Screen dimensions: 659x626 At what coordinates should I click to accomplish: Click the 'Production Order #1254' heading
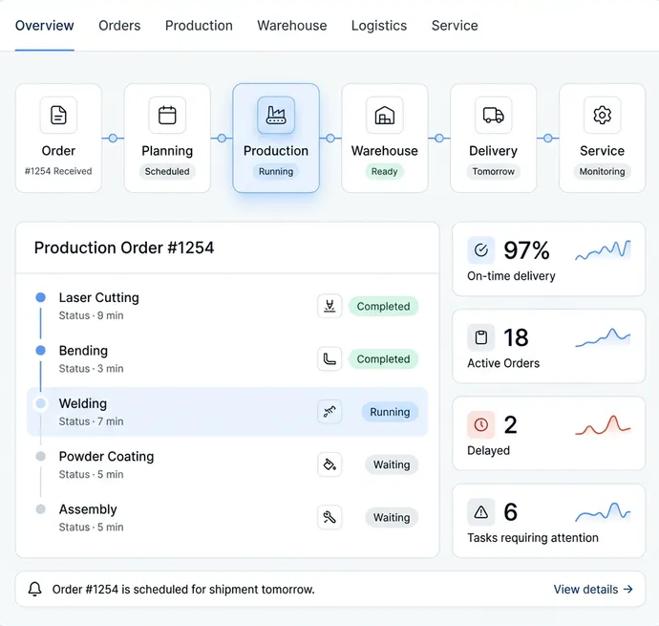(124, 248)
